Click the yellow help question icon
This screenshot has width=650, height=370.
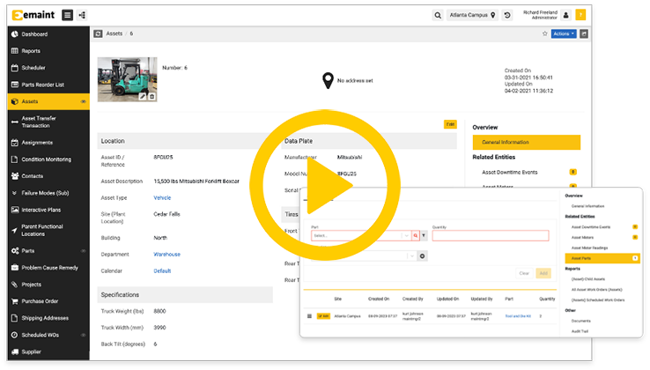click(x=580, y=15)
